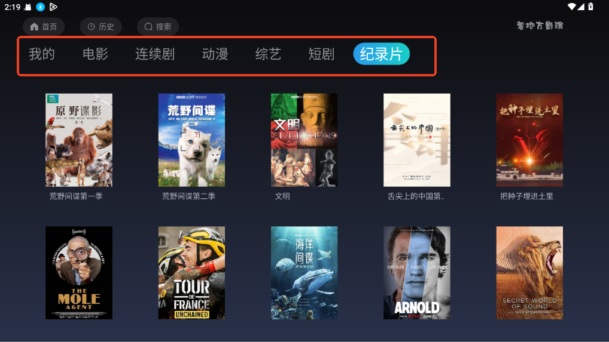
Task: Tap the magnifier icon for 搜索 search
Action: (x=148, y=26)
